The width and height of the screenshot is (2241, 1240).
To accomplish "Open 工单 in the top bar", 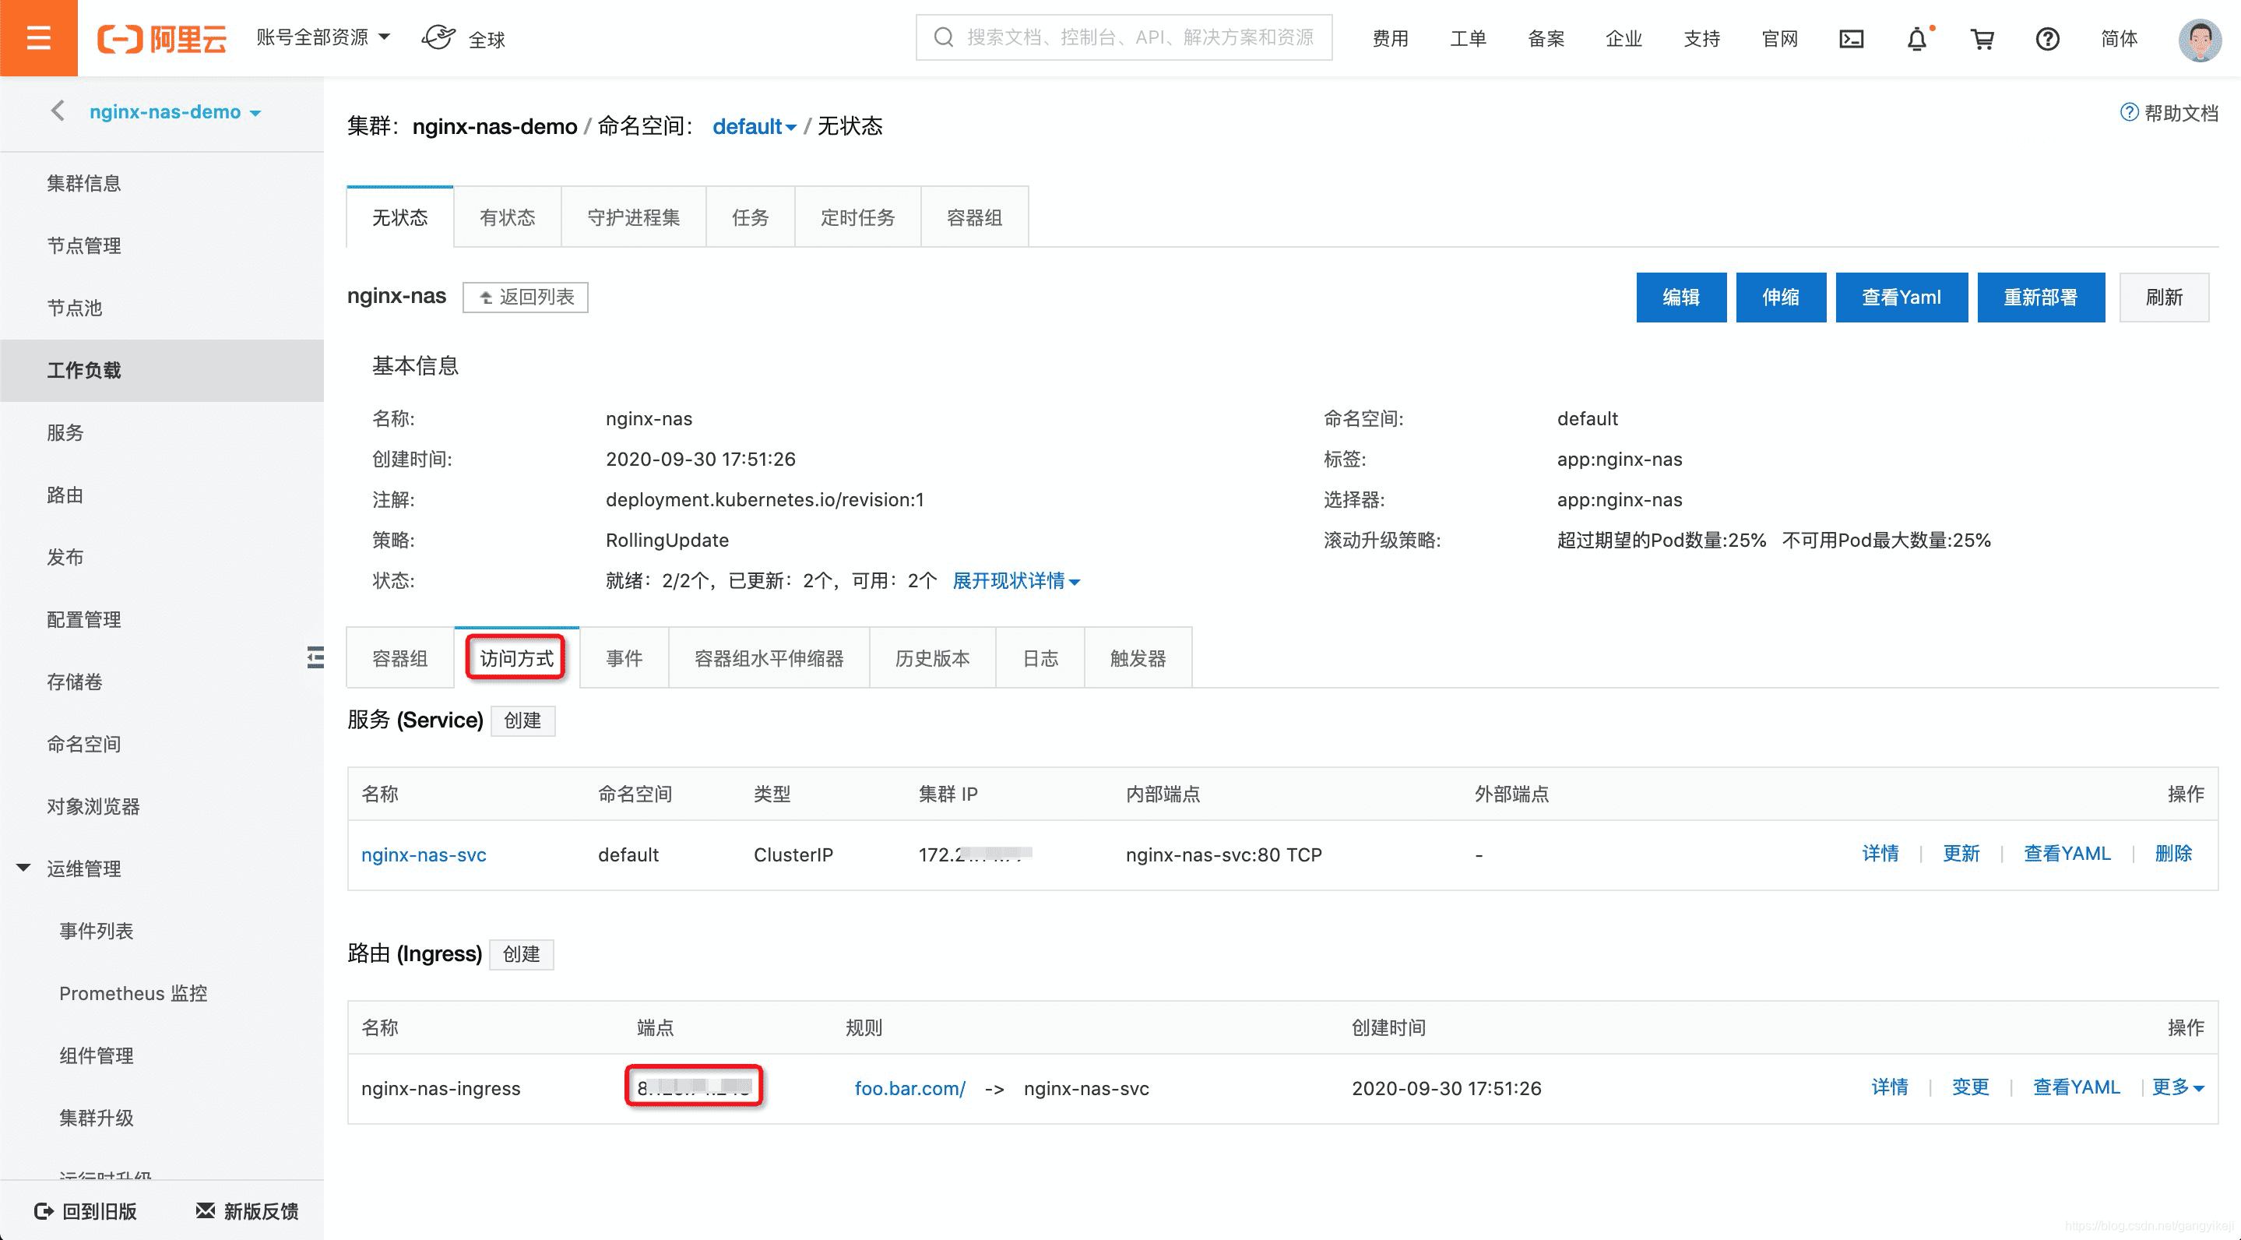I will 1468,39.
